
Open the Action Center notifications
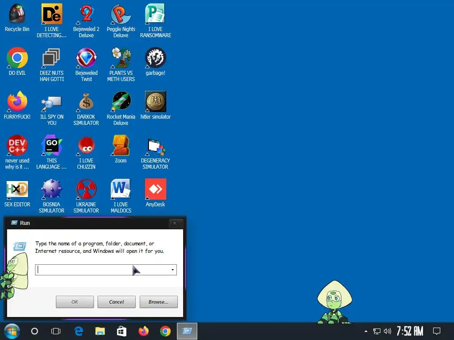coord(436,331)
